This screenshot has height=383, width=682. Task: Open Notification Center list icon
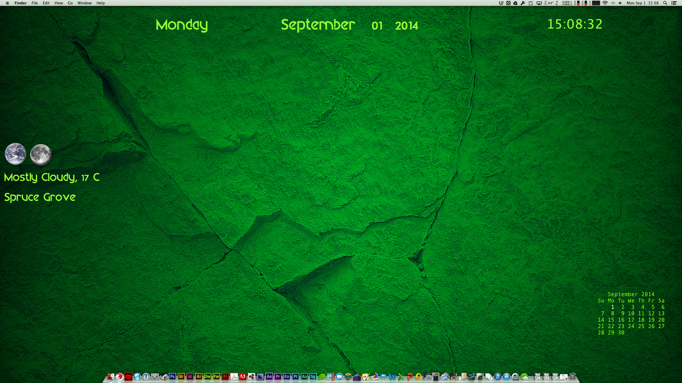(x=674, y=3)
